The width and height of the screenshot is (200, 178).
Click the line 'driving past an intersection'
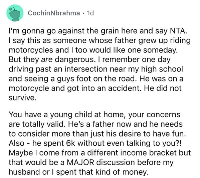pos(96,69)
